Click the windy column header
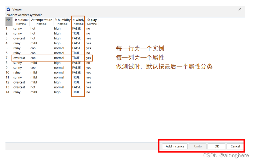Viewport: 253px width, 161px height. point(78,22)
